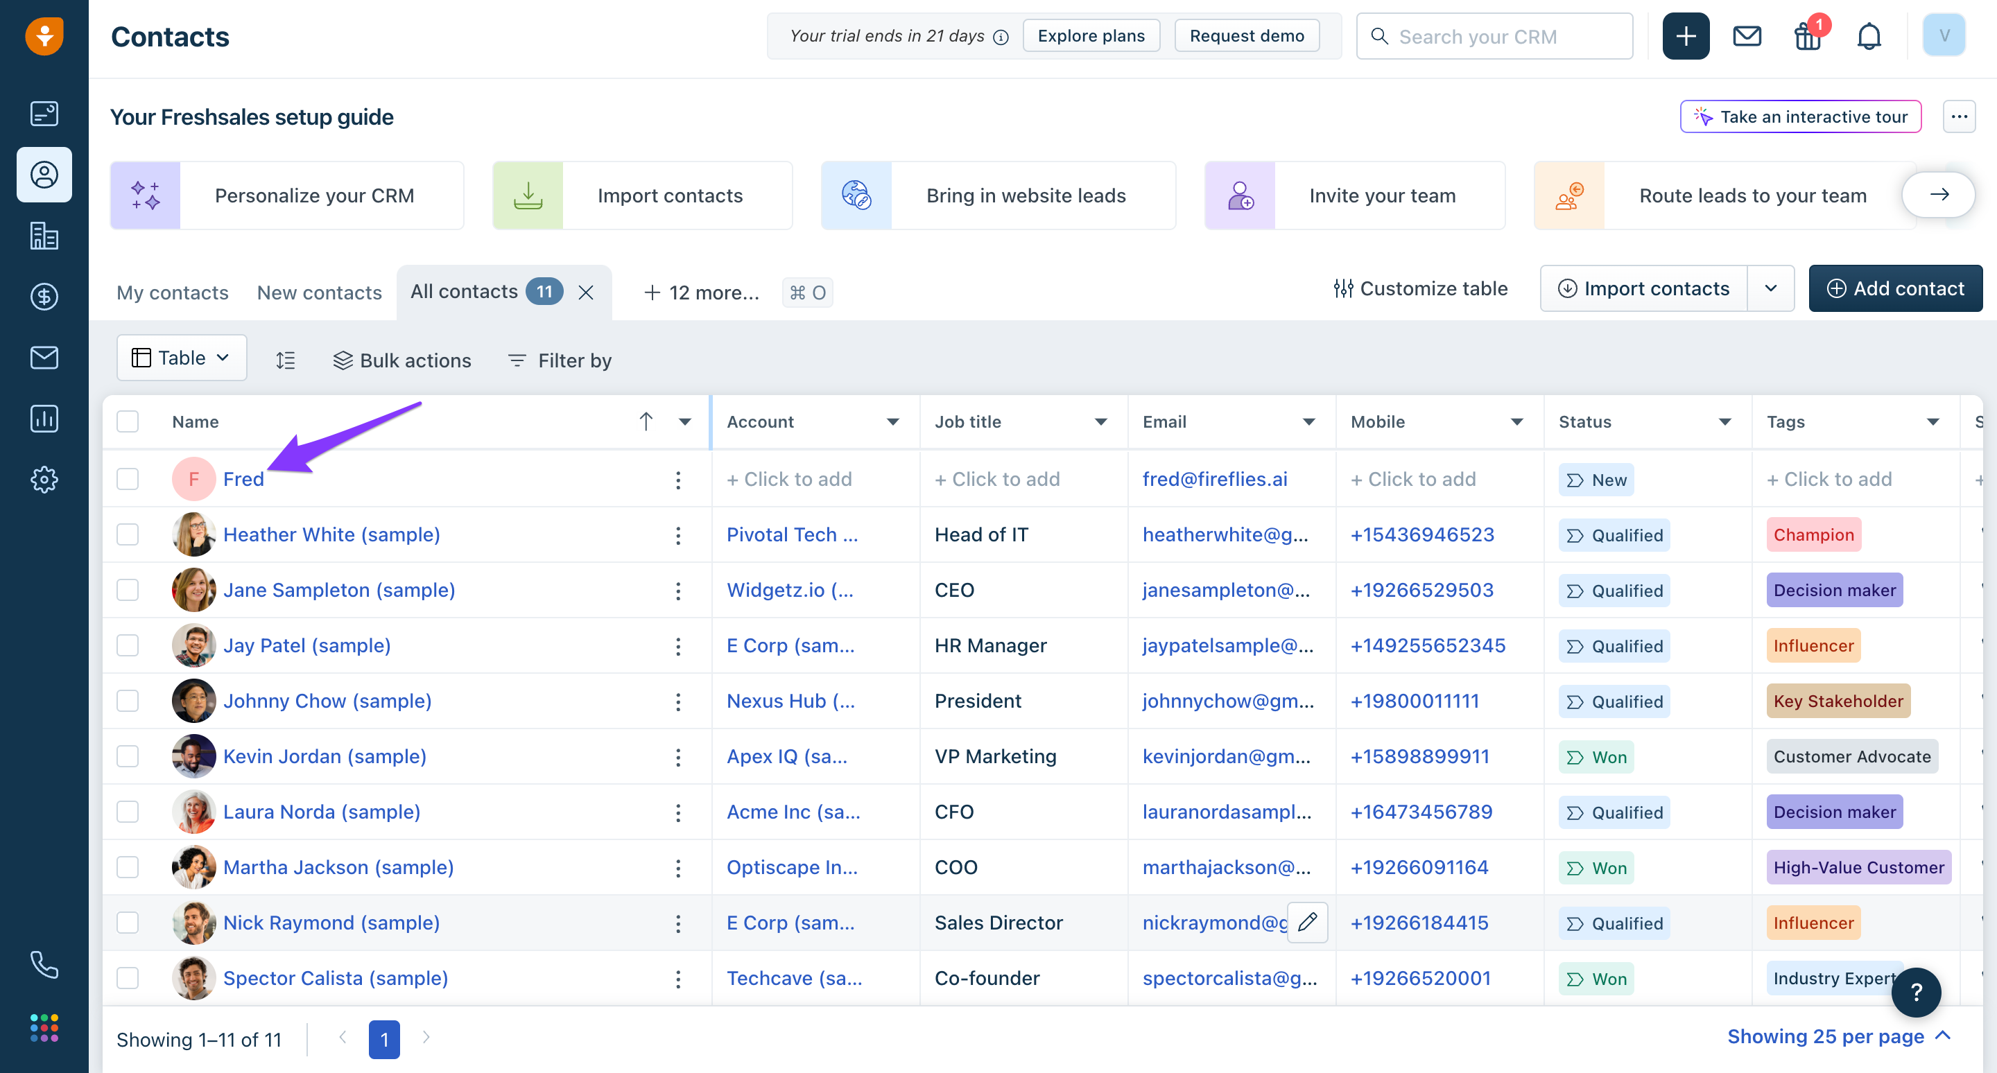The width and height of the screenshot is (1997, 1073).
Task: Open the Table view dropdown
Action: click(182, 358)
